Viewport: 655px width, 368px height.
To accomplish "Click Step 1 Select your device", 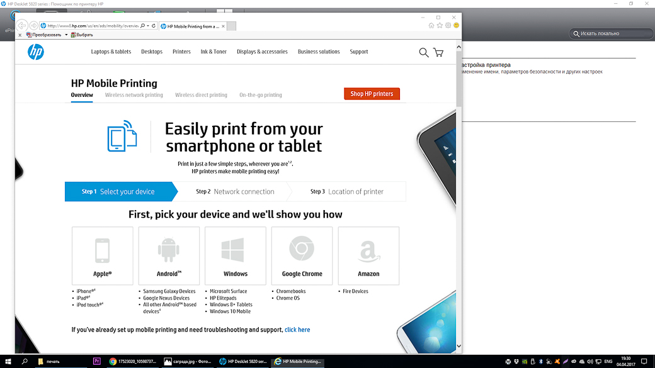I will 121,191.
